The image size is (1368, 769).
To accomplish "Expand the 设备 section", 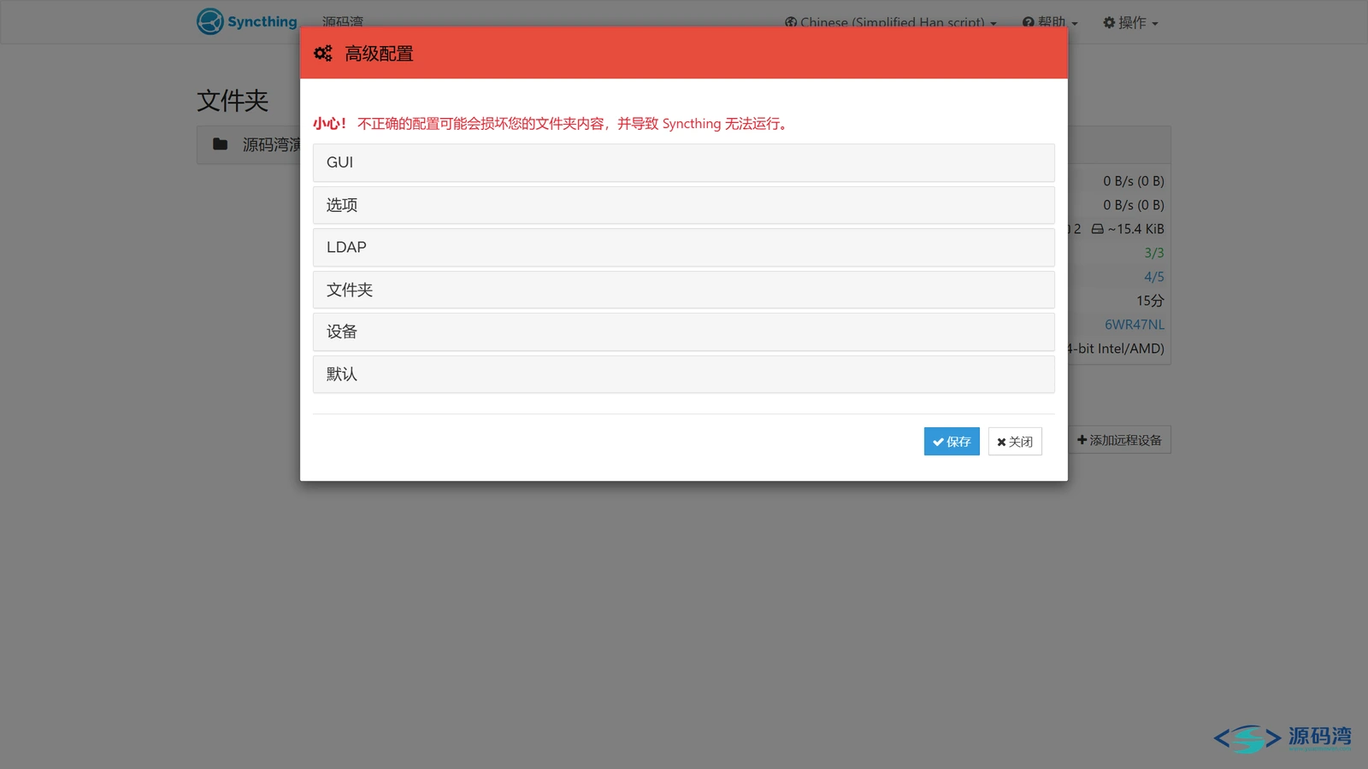I will coord(683,332).
